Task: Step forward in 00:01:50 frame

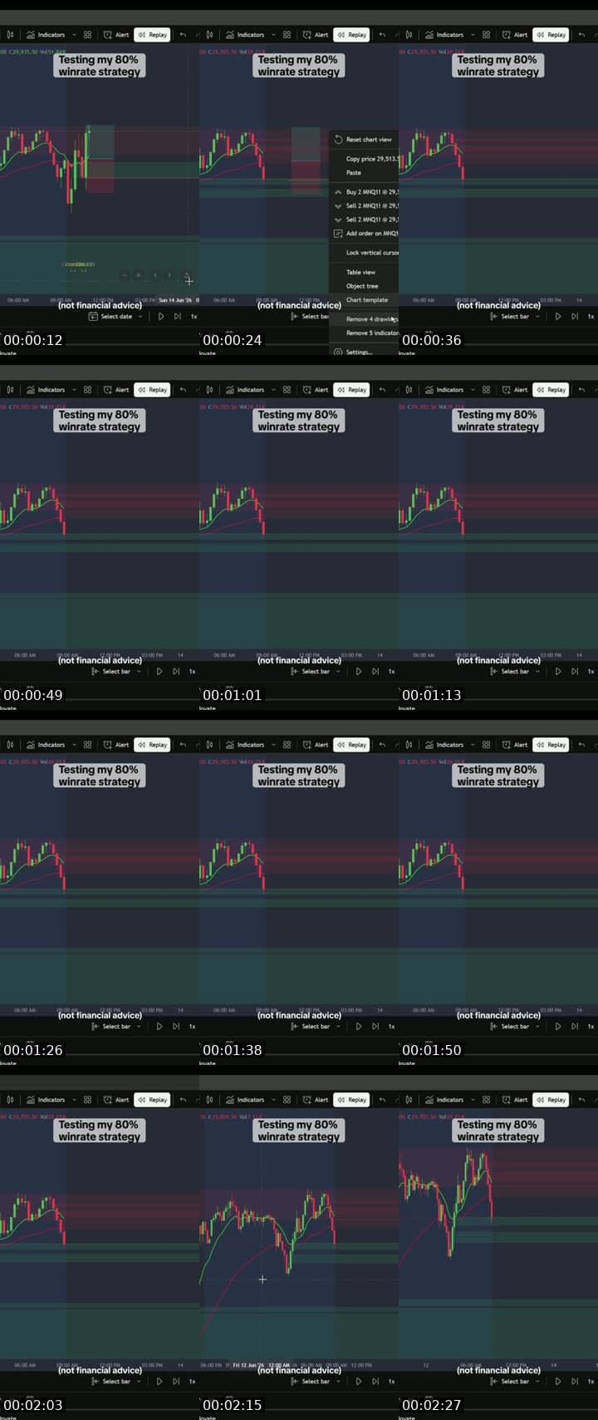Action: tap(574, 1027)
